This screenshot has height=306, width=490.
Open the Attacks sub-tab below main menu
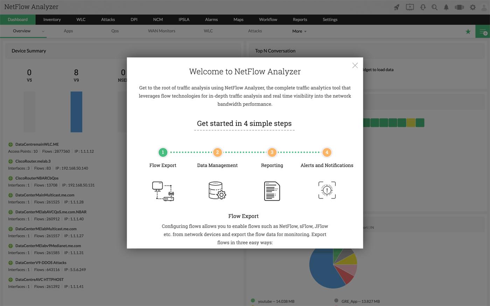(255, 31)
